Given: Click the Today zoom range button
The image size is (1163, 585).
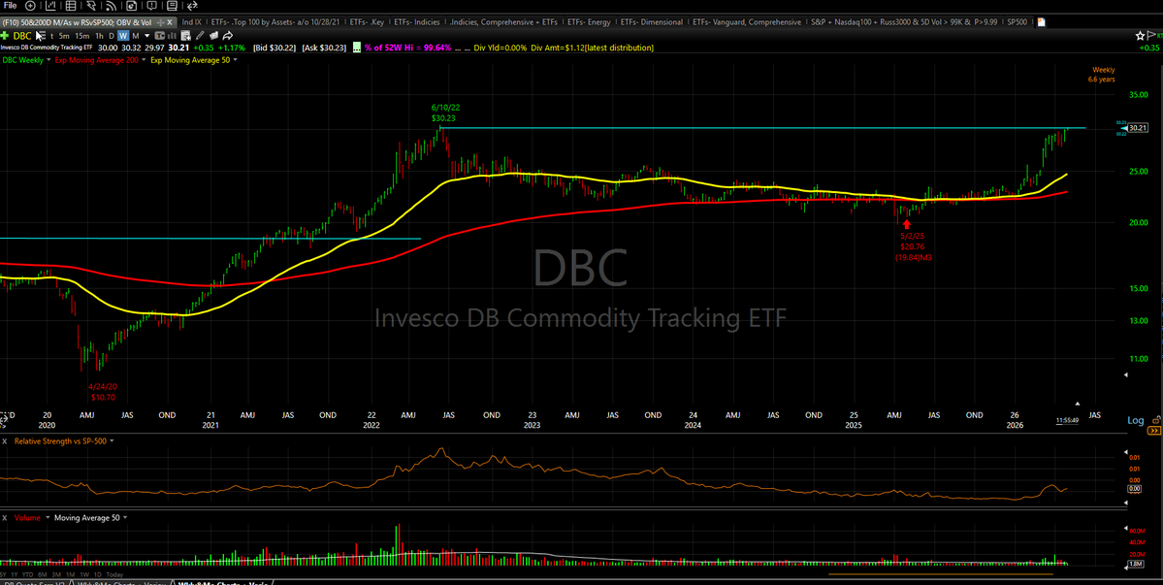Looking at the screenshot, I should [115, 574].
